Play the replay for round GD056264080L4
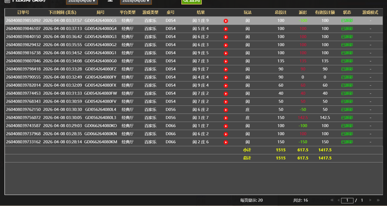 226,109
